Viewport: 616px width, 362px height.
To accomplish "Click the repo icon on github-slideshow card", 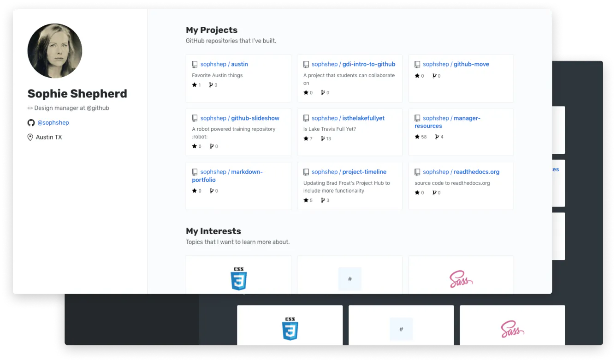I will coord(195,119).
